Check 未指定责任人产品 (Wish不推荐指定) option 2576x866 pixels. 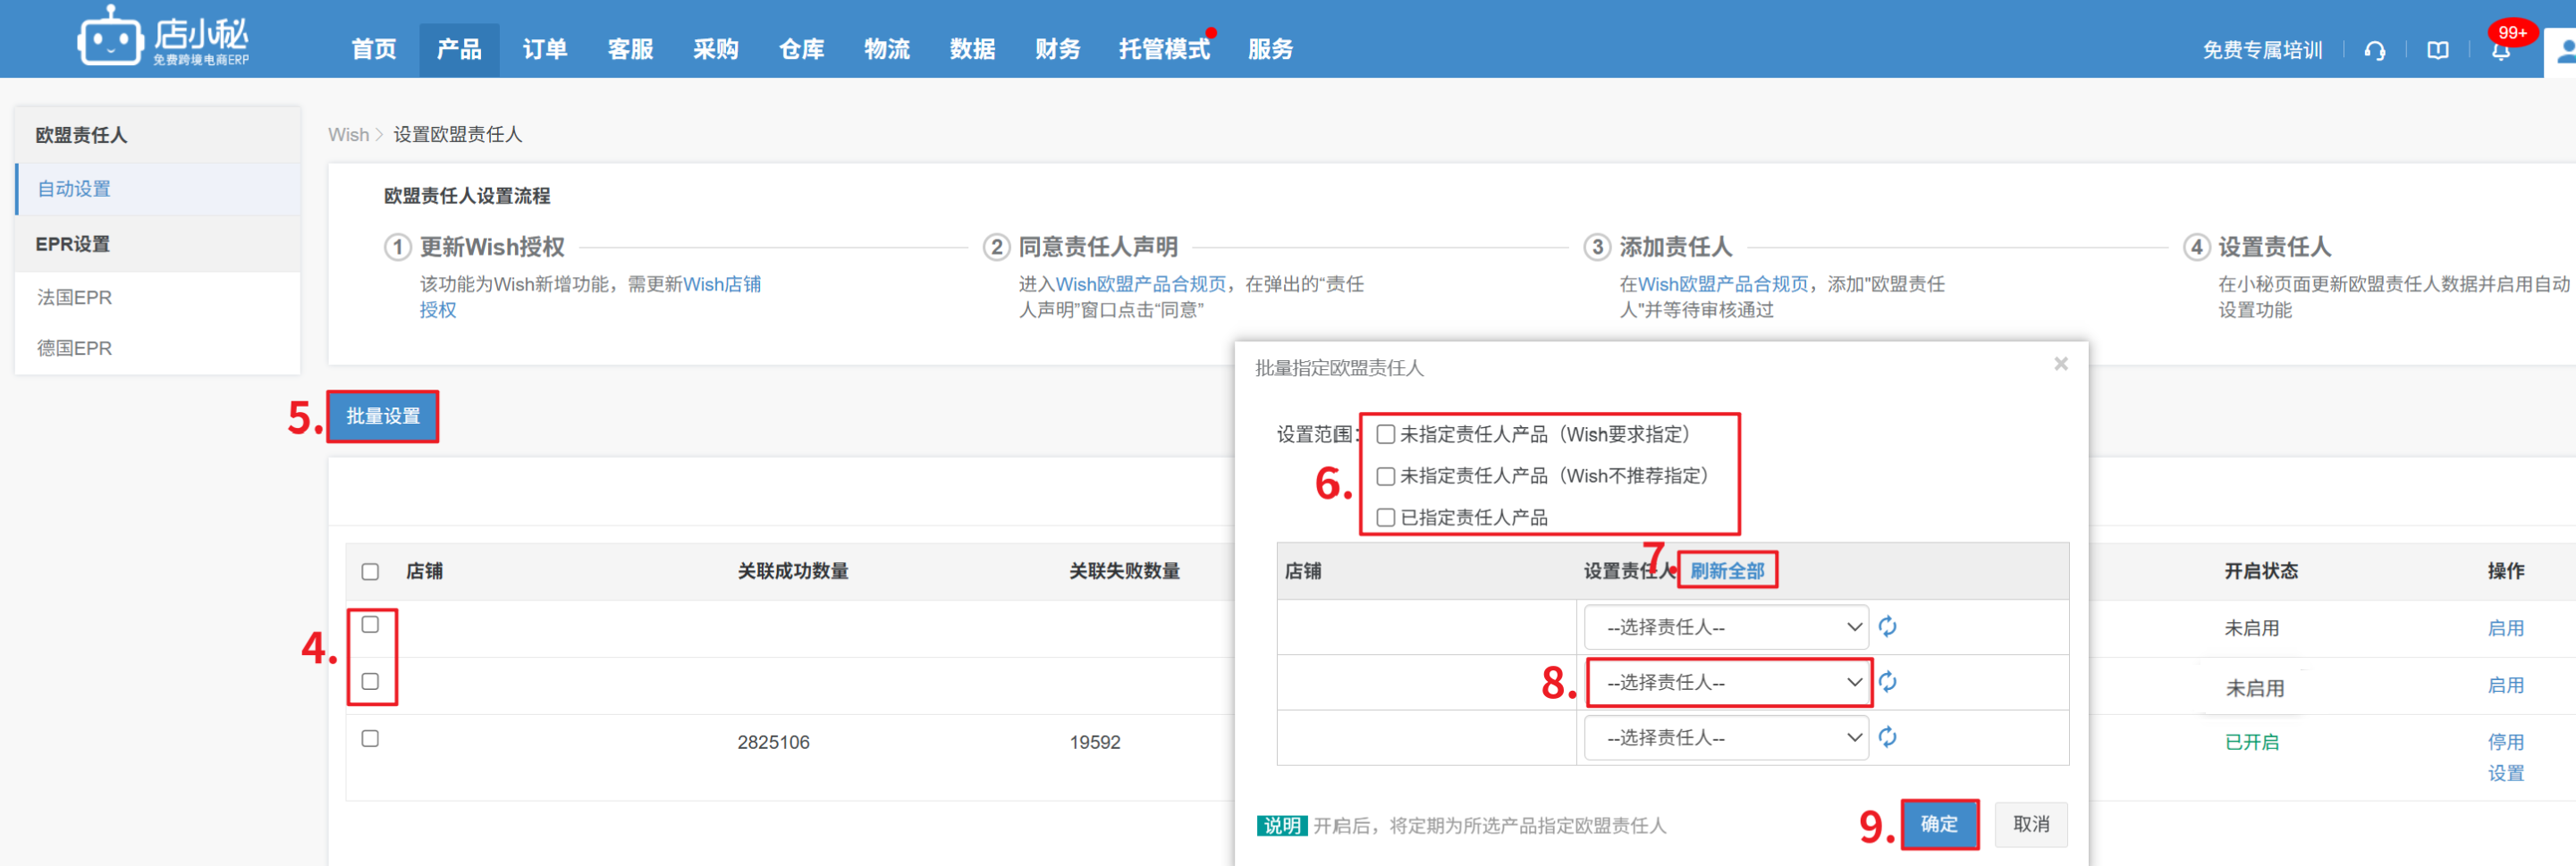[1386, 476]
